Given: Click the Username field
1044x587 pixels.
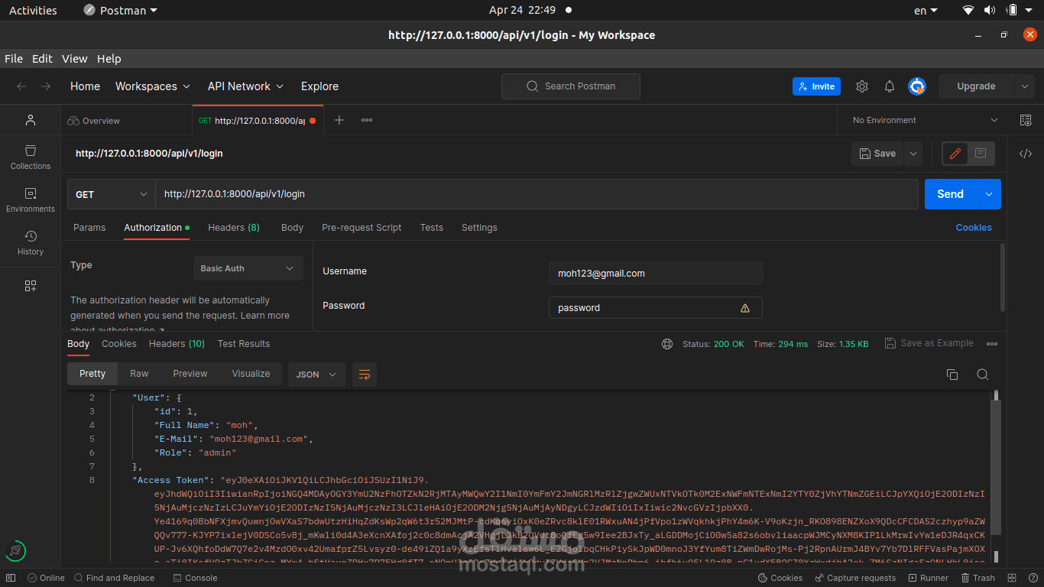Looking at the screenshot, I should point(656,274).
